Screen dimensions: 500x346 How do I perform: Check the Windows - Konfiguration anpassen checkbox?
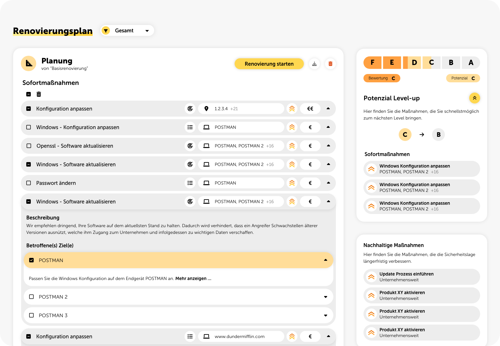pyautogui.click(x=29, y=127)
